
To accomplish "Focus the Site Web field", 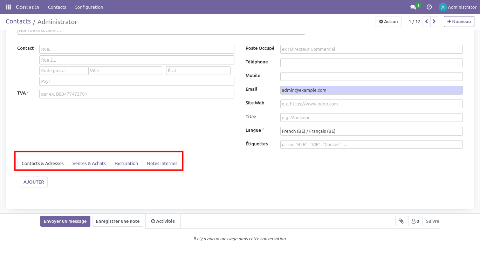I will (371, 104).
